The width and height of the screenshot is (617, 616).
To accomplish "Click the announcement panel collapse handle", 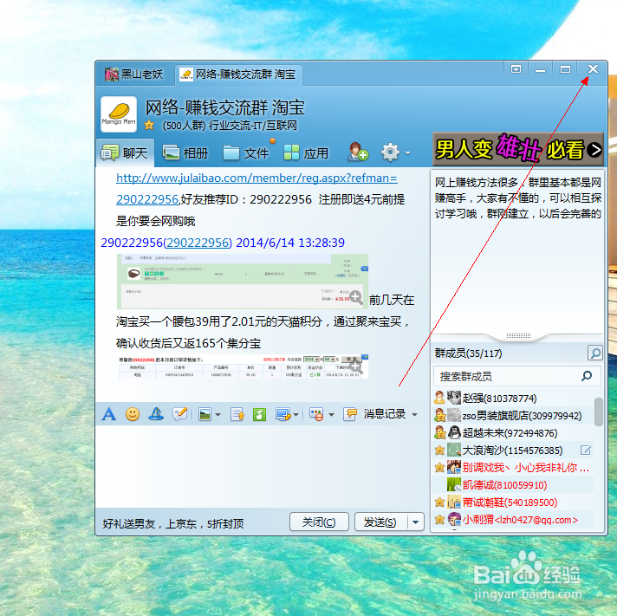I will click(x=518, y=336).
